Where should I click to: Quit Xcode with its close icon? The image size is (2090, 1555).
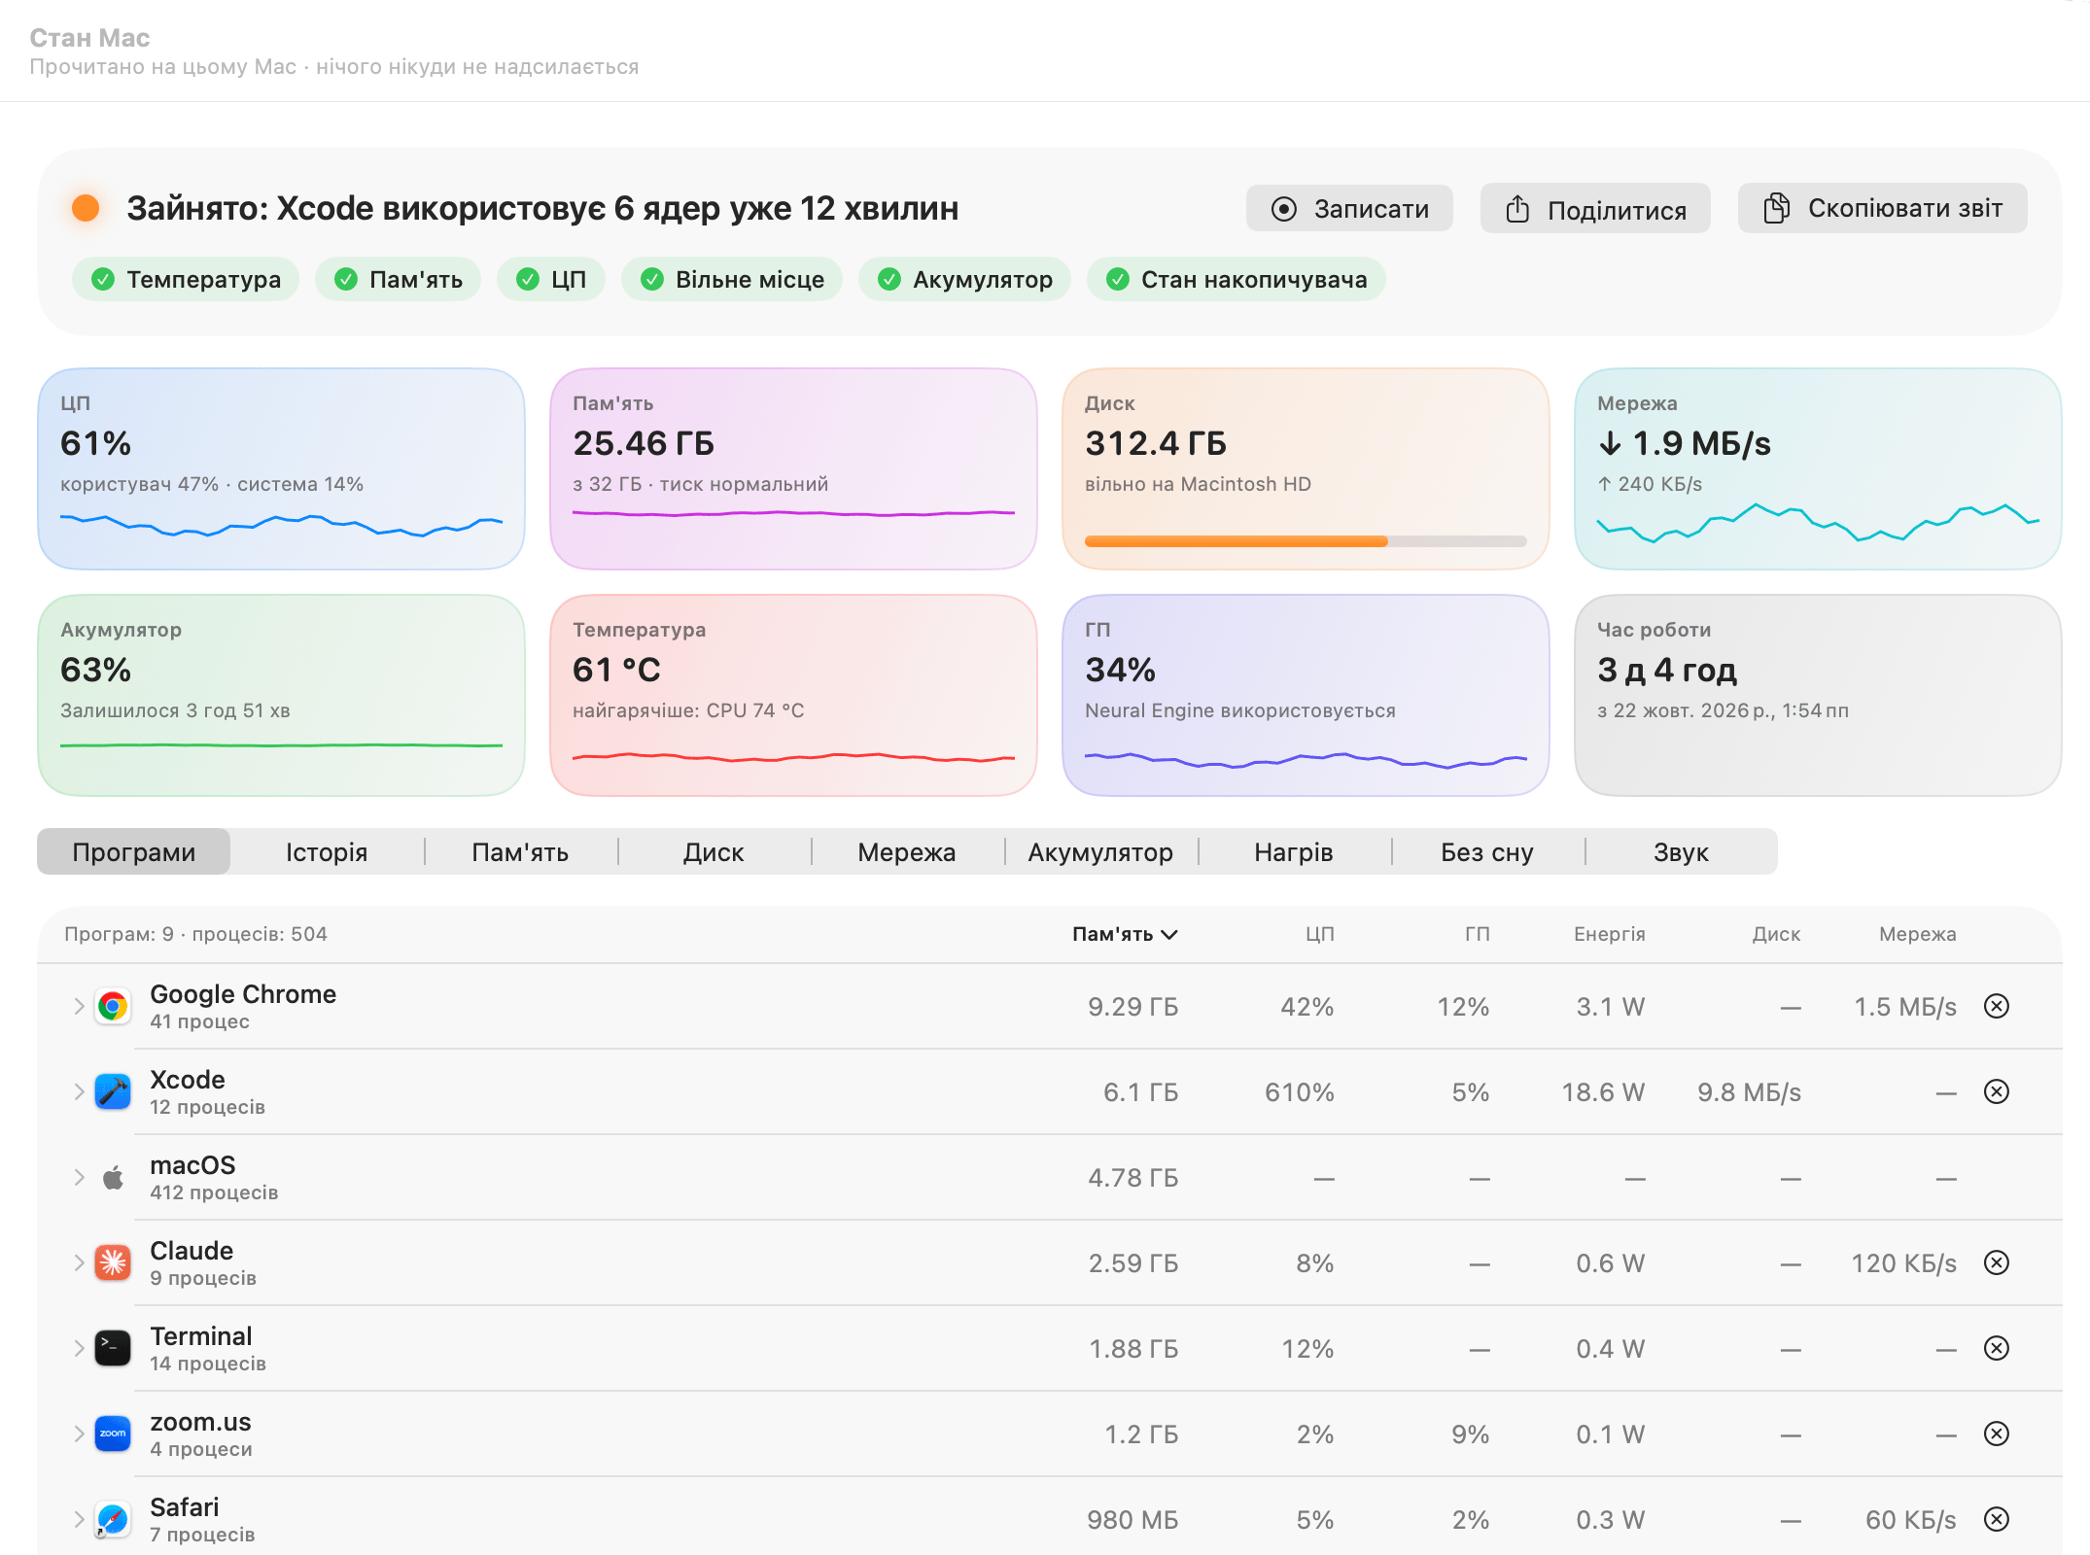[1997, 1091]
